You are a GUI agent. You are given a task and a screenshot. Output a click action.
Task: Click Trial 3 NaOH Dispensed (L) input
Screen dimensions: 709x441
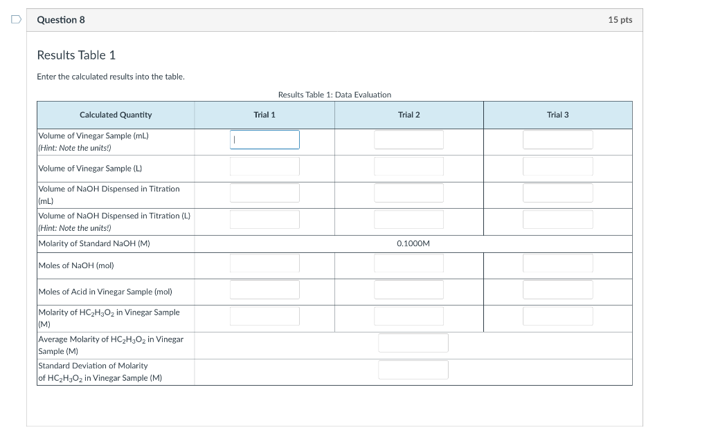[x=558, y=219]
